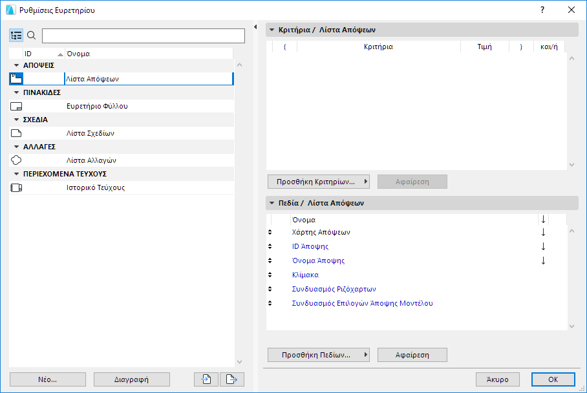This screenshot has height=393, width=587.
Task: Collapse the ΑΛΛΑΓΕΣ group
Action: 16,147
